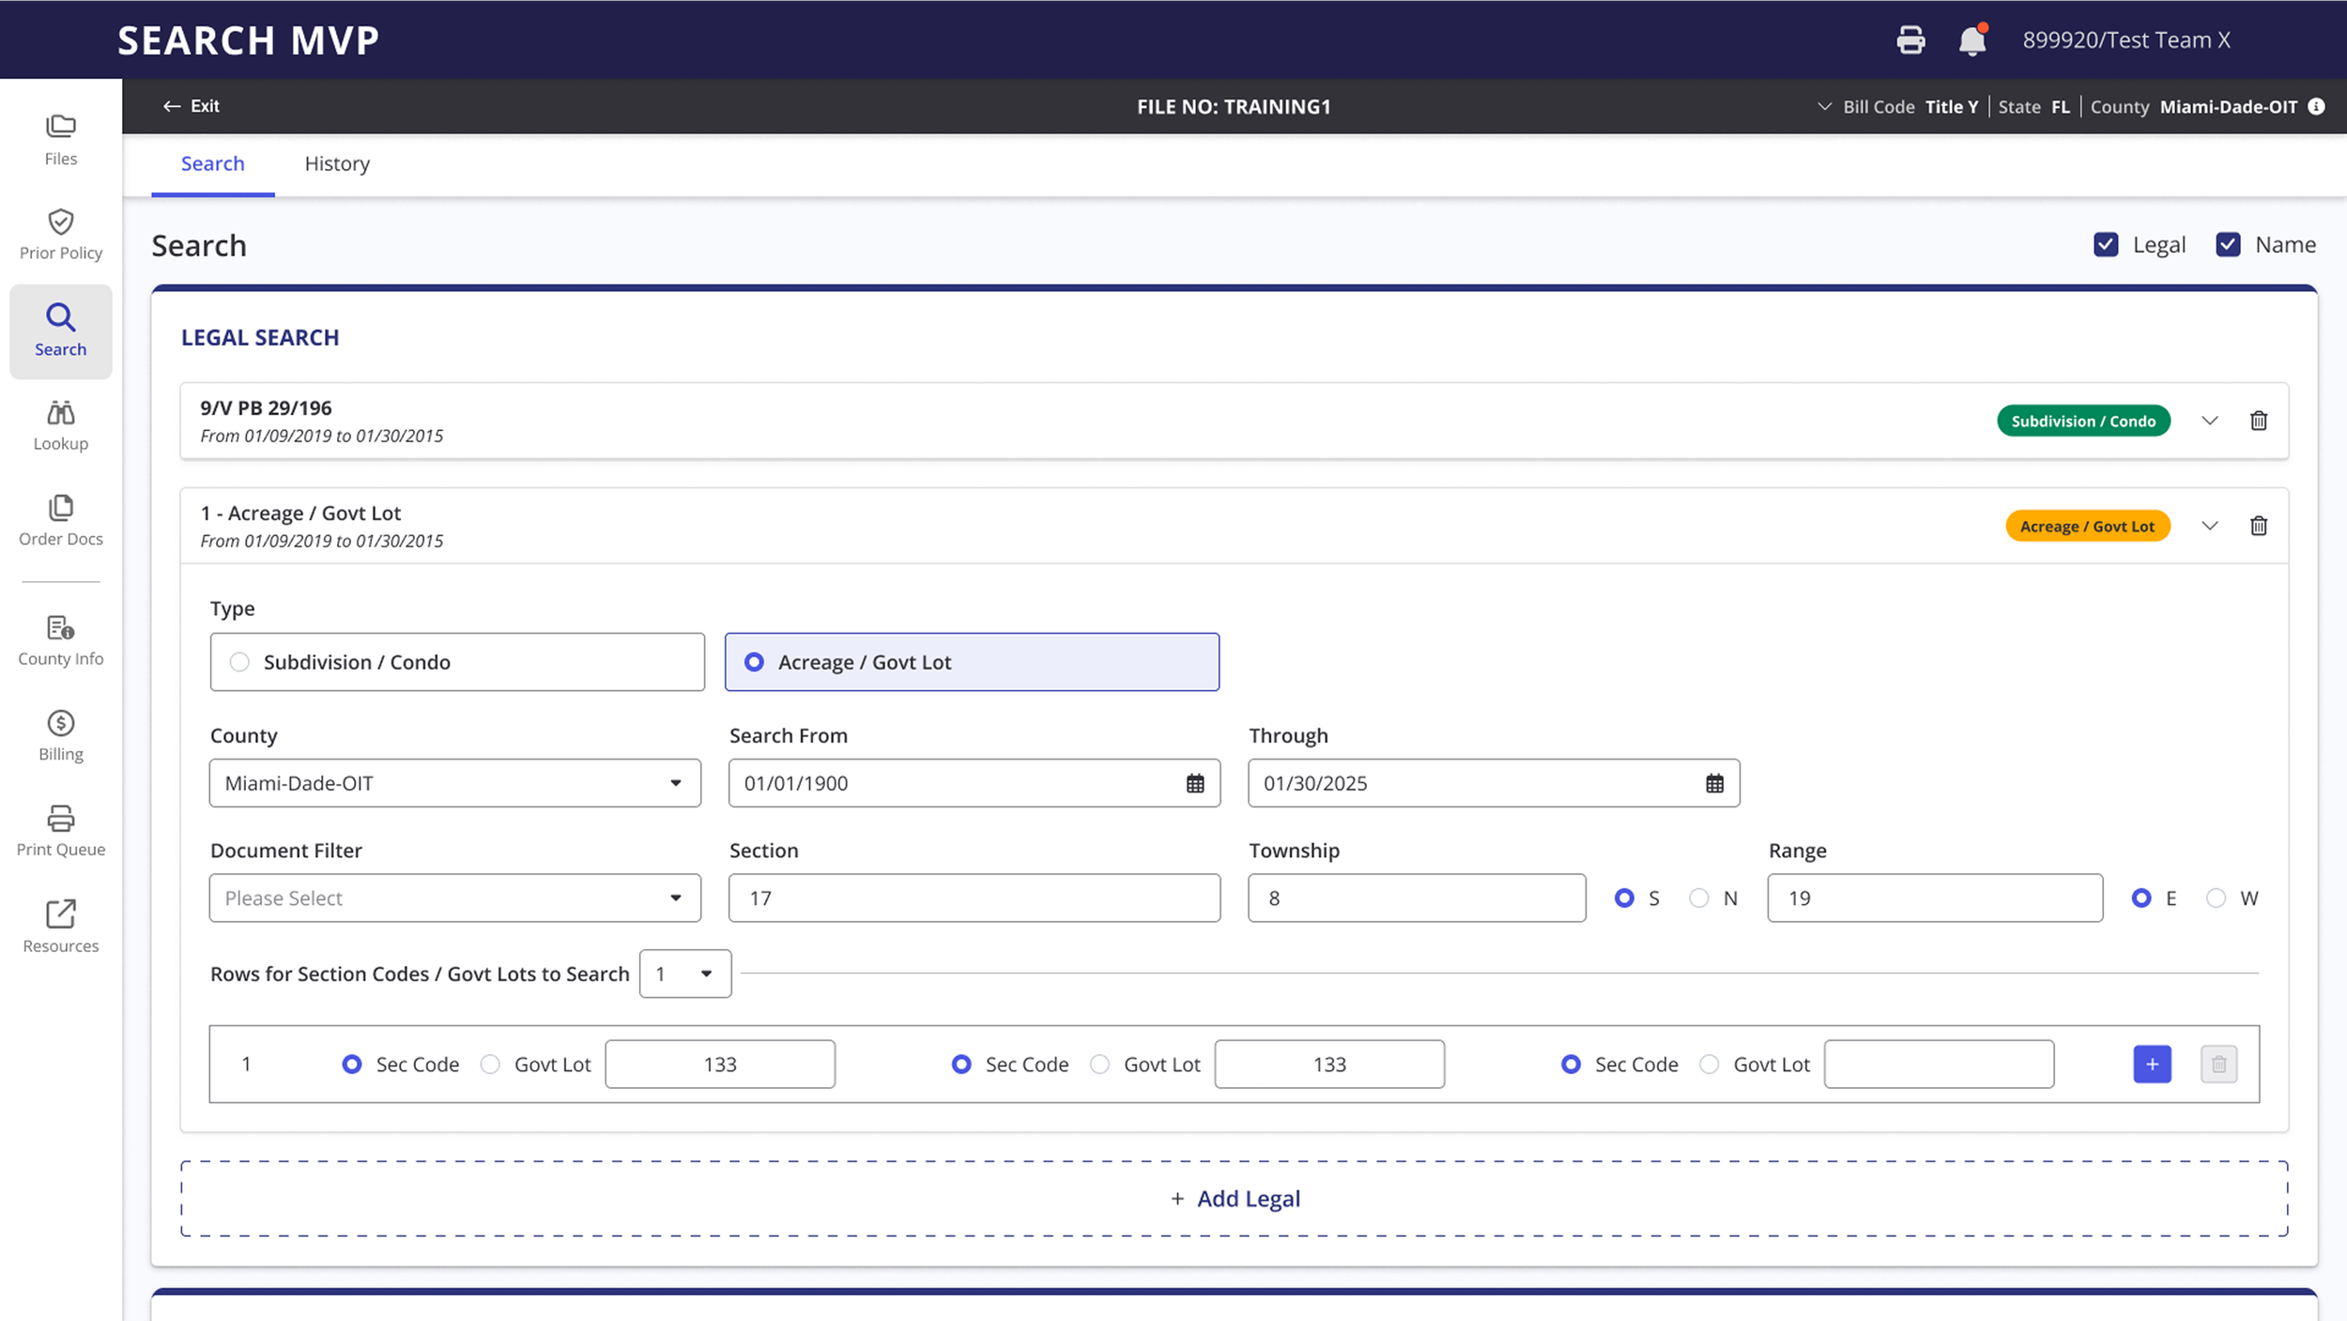Screen dimensions: 2347x1321
Task: Delete the Subdivision / Condo legal entry
Action: (2259, 421)
